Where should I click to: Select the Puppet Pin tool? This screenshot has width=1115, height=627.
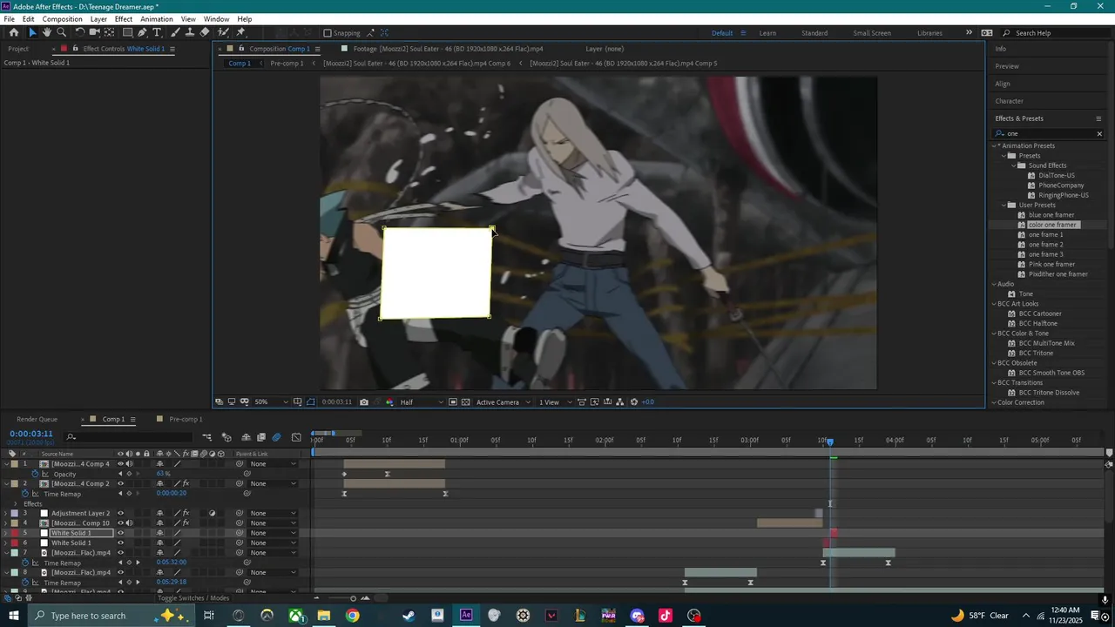(240, 32)
